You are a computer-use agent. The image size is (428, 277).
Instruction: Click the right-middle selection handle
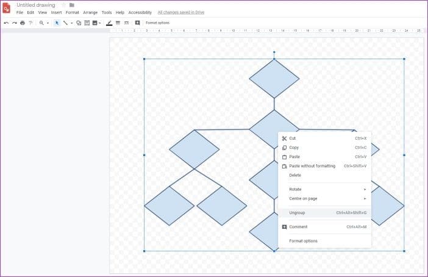pos(404,155)
